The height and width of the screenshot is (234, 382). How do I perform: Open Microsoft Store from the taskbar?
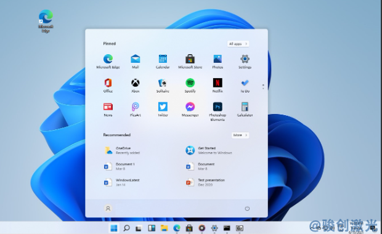[189, 228]
